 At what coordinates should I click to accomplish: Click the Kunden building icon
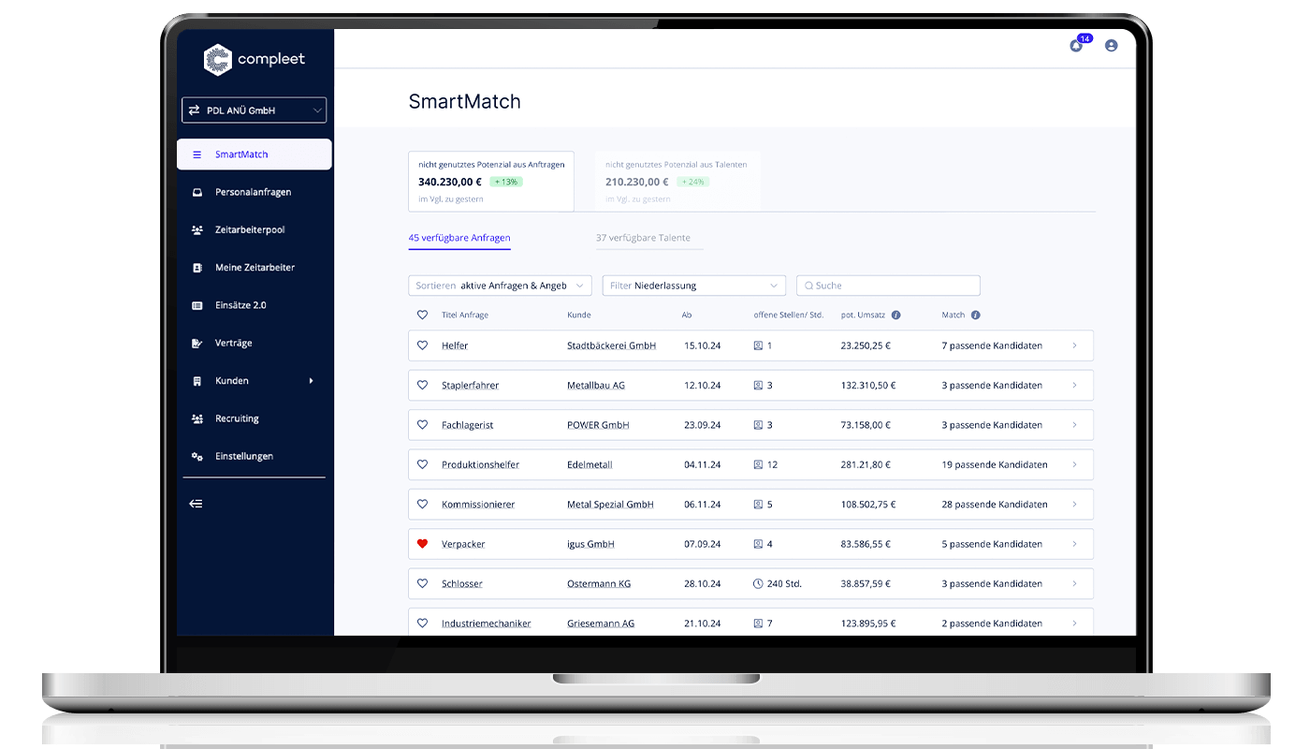tap(196, 381)
